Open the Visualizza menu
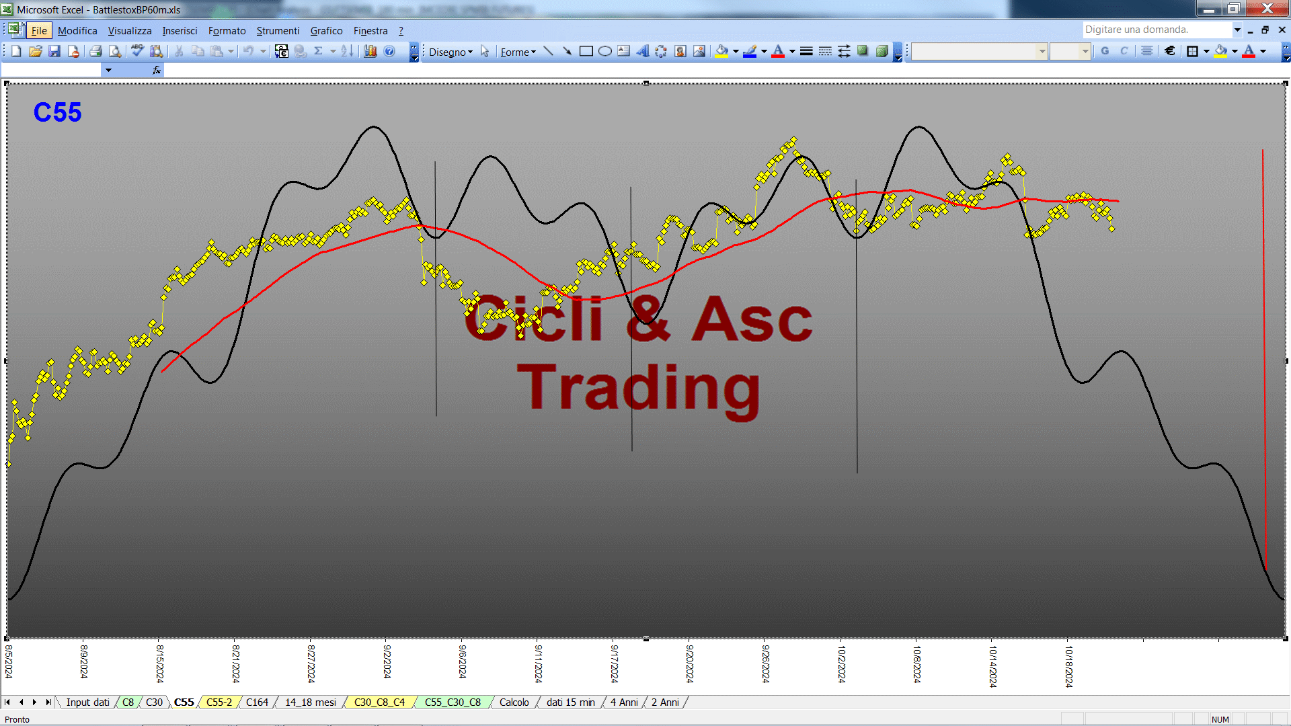This screenshot has width=1291, height=726. pos(130,31)
